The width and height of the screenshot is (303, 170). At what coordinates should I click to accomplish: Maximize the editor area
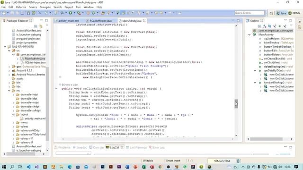pos(238,20)
